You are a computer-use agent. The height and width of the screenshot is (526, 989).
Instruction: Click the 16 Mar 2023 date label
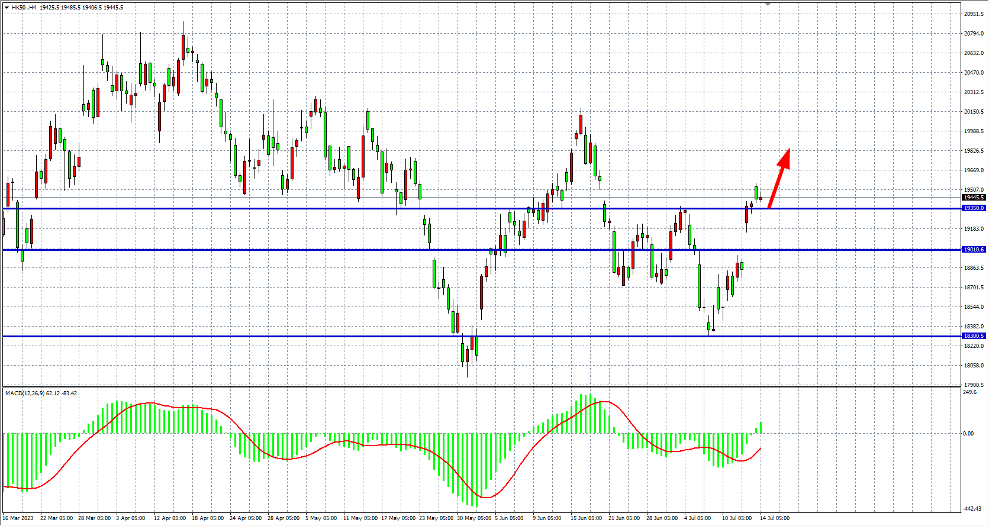click(x=18, y=518)
